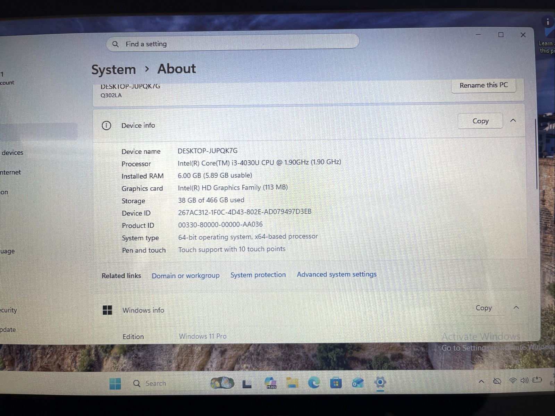
Task: Launch Microsoft Edge from the taskbar
Action: [x=314, y=383]
